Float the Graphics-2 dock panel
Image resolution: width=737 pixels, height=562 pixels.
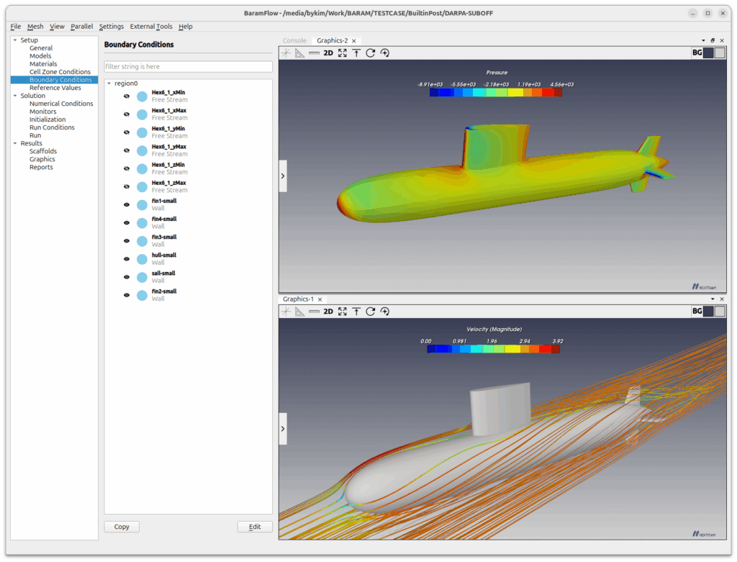pos(713,40)
